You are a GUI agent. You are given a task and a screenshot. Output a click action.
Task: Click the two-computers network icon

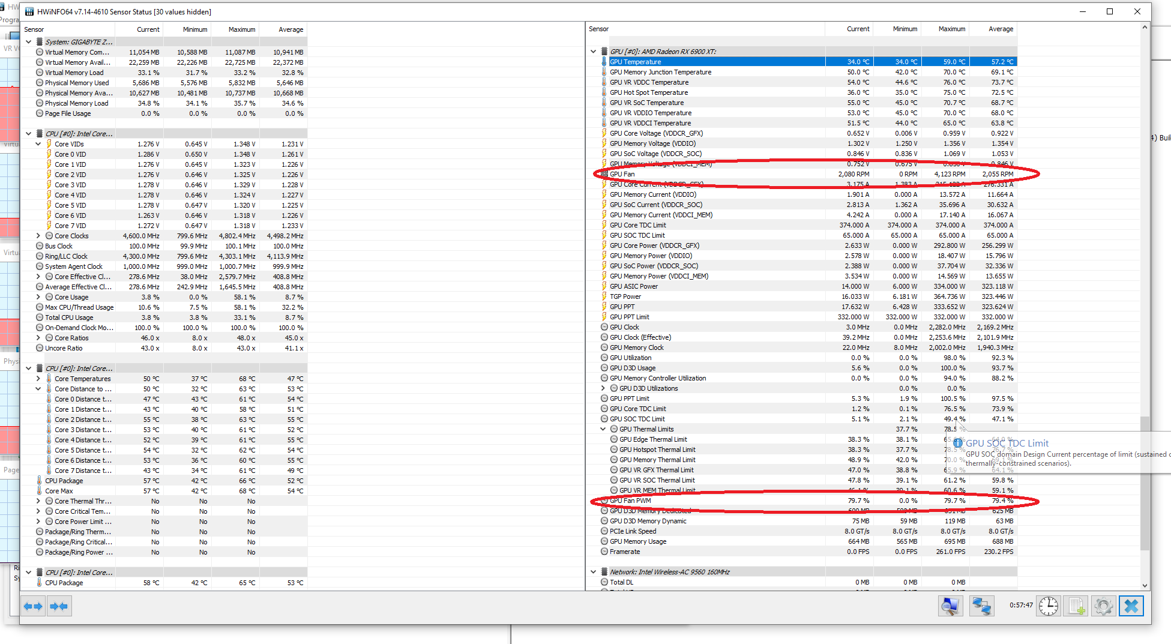click(x=982, y=606)
